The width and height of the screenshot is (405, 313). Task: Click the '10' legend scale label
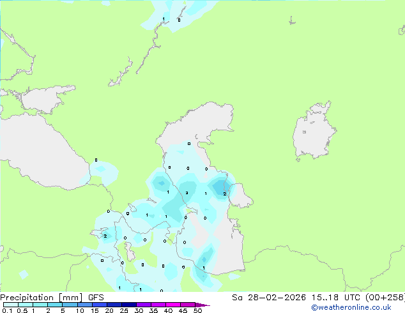(x=80, y=310)
